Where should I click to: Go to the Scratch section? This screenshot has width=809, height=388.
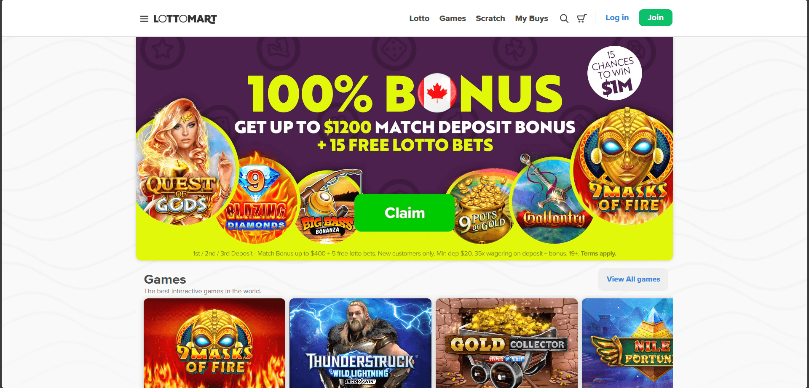coord(490,19)
